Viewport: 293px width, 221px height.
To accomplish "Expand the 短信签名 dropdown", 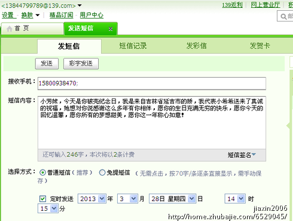I will (242, 155).
